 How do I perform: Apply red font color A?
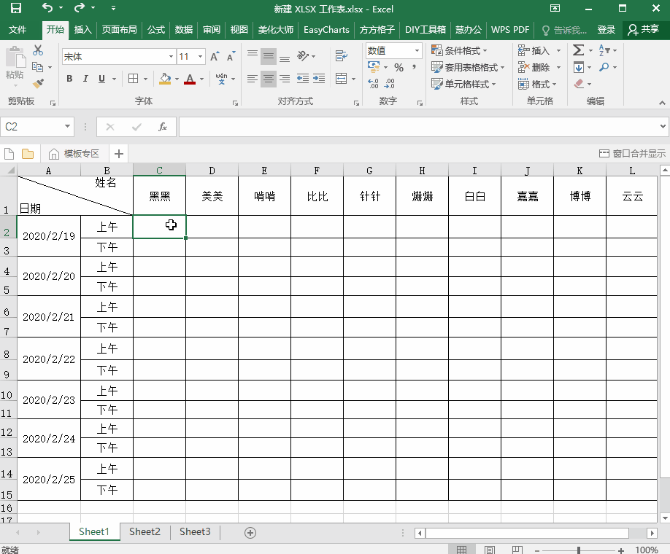[x=190, y=79]
